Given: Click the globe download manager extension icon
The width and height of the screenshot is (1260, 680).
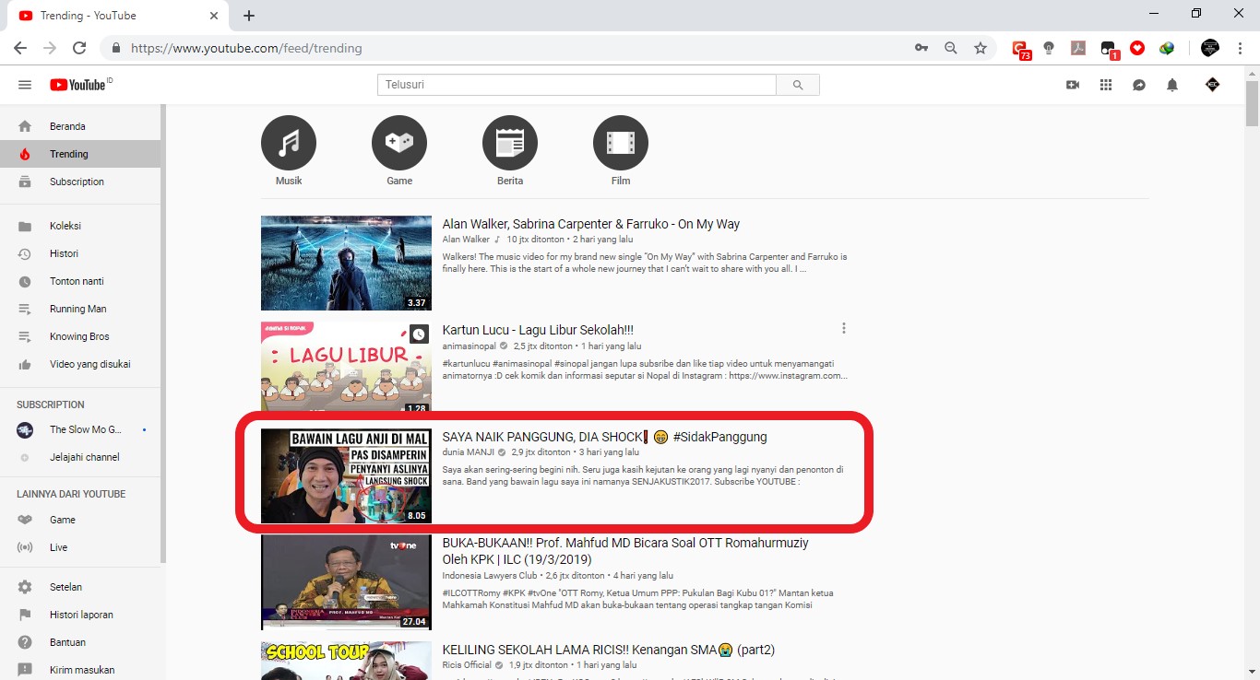Looking at the screenshot, I should pos(1167,48).
